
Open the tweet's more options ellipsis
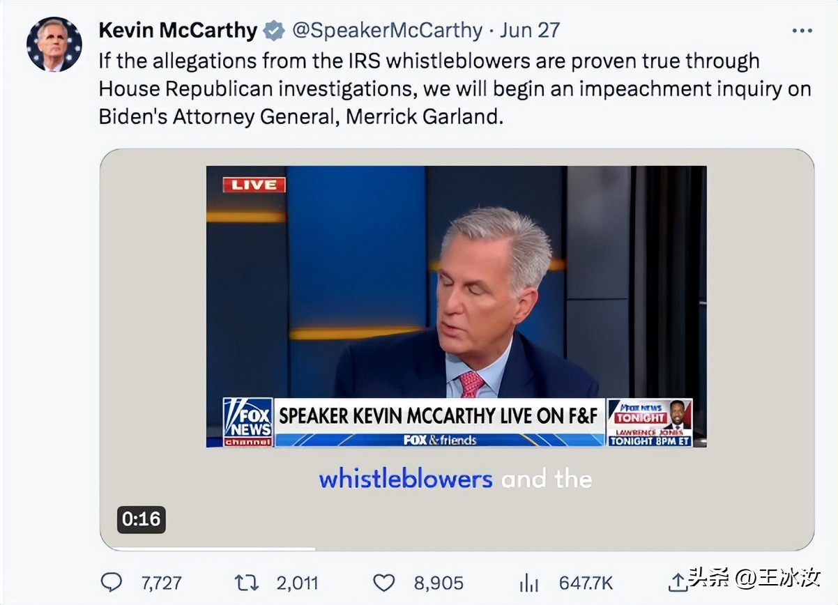pyautogui.click(x=802, y=31)
